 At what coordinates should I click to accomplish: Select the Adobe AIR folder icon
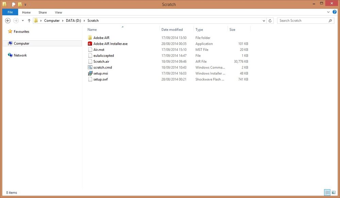pos(90,38)
